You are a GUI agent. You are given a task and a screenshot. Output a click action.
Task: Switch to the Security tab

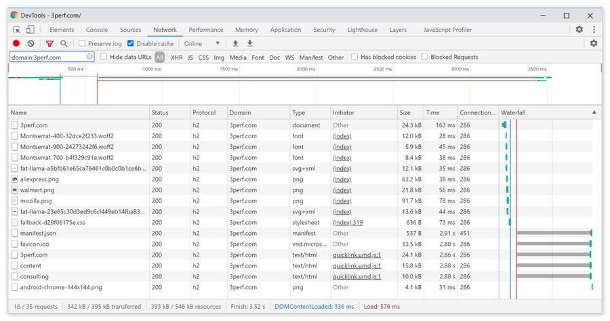[324, 30]
